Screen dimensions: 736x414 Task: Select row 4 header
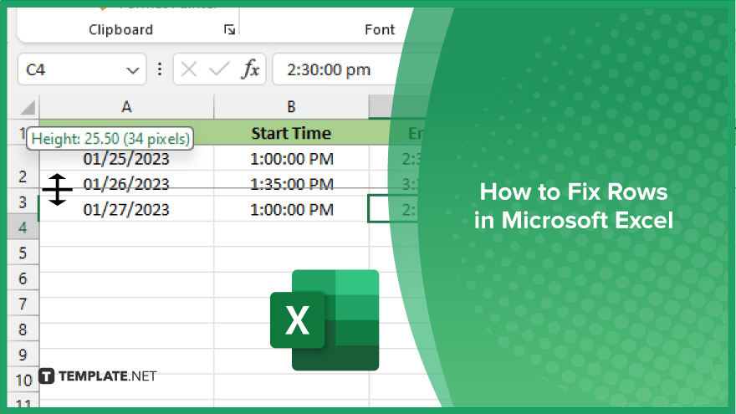[x=23, y=227]
